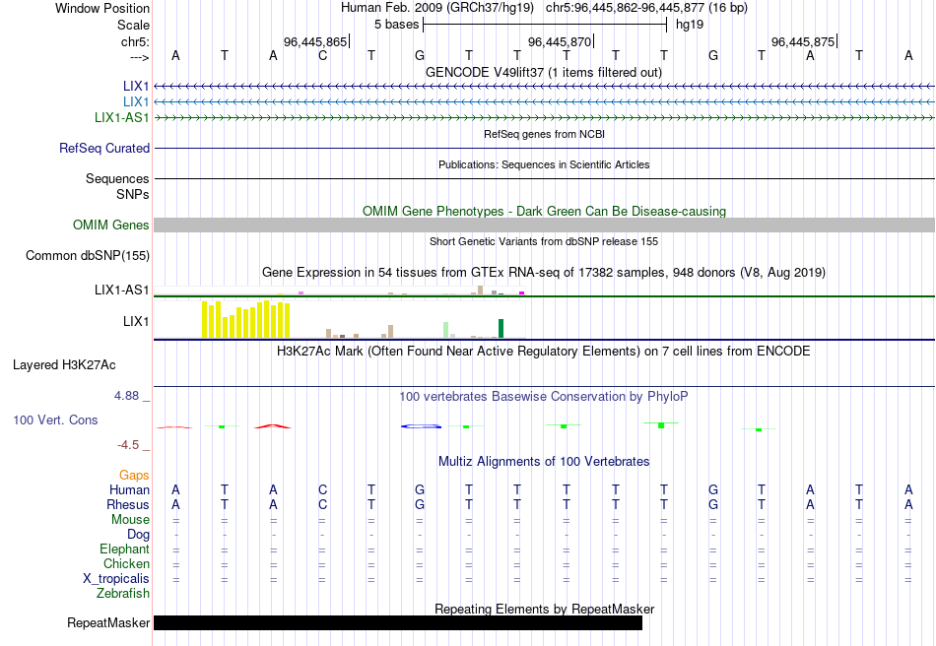Click the GTEx Gene Expression track title
Screen dimensions: 936x646
coord(544,273)
